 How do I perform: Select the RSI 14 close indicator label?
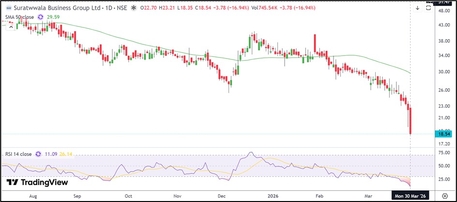coord(18,154)
